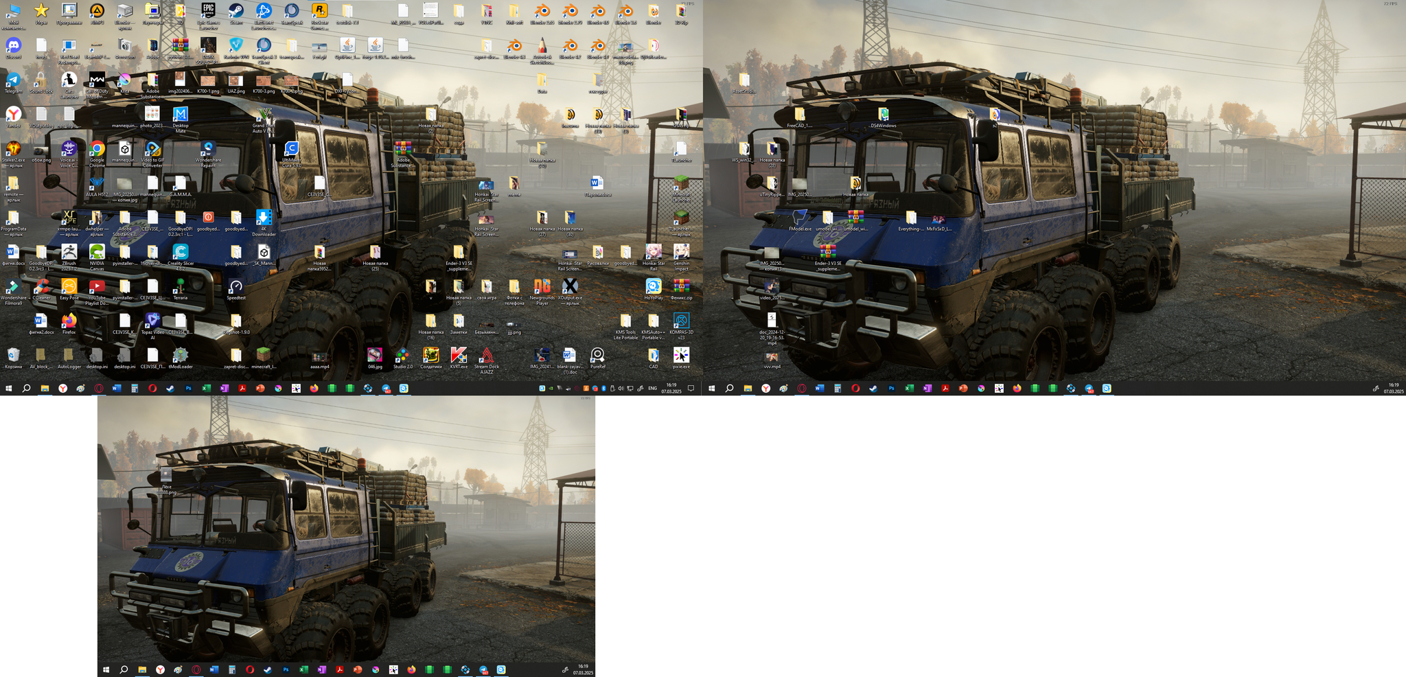This screenshot has width=1406, height=677.
Task: Open the Creality Slicer shortcut
Action: coord(180,258)
